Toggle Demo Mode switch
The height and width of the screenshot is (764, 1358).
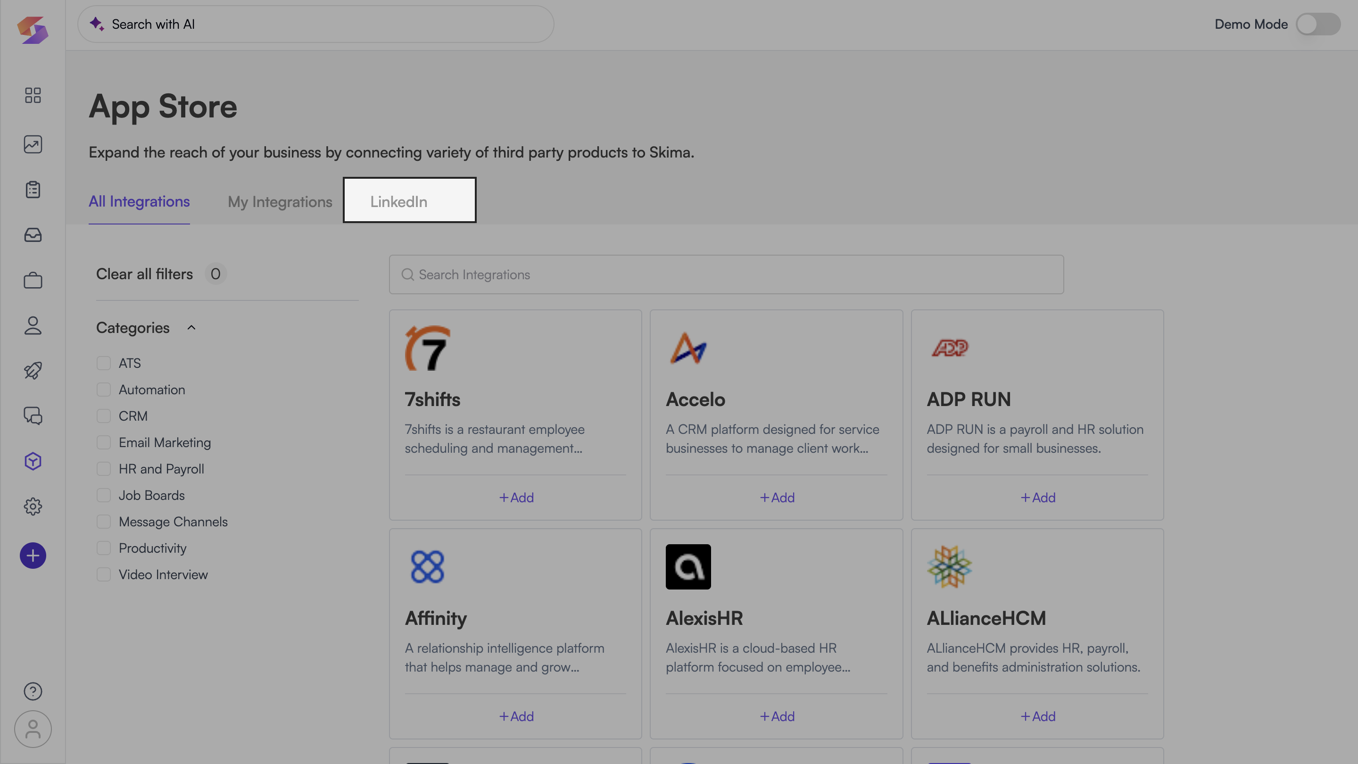pyautogui.click(x=1318, y=24)
